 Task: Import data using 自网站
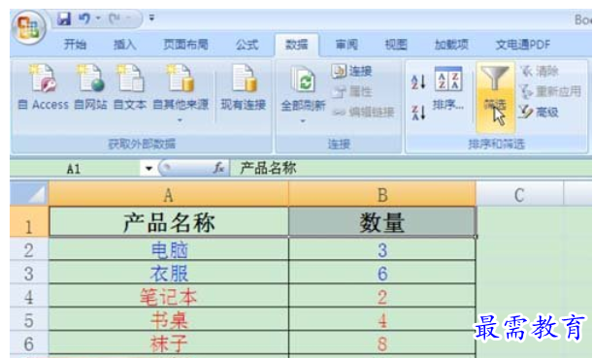[90, 87]
